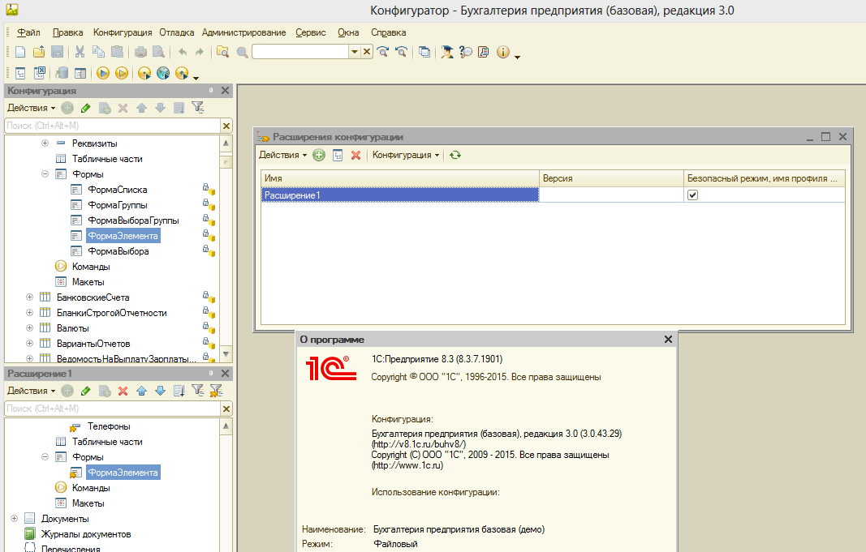Open Действия dropdown in Расширение1 panel
This screenshot has height=552, width=866.
tap(31, 391)
